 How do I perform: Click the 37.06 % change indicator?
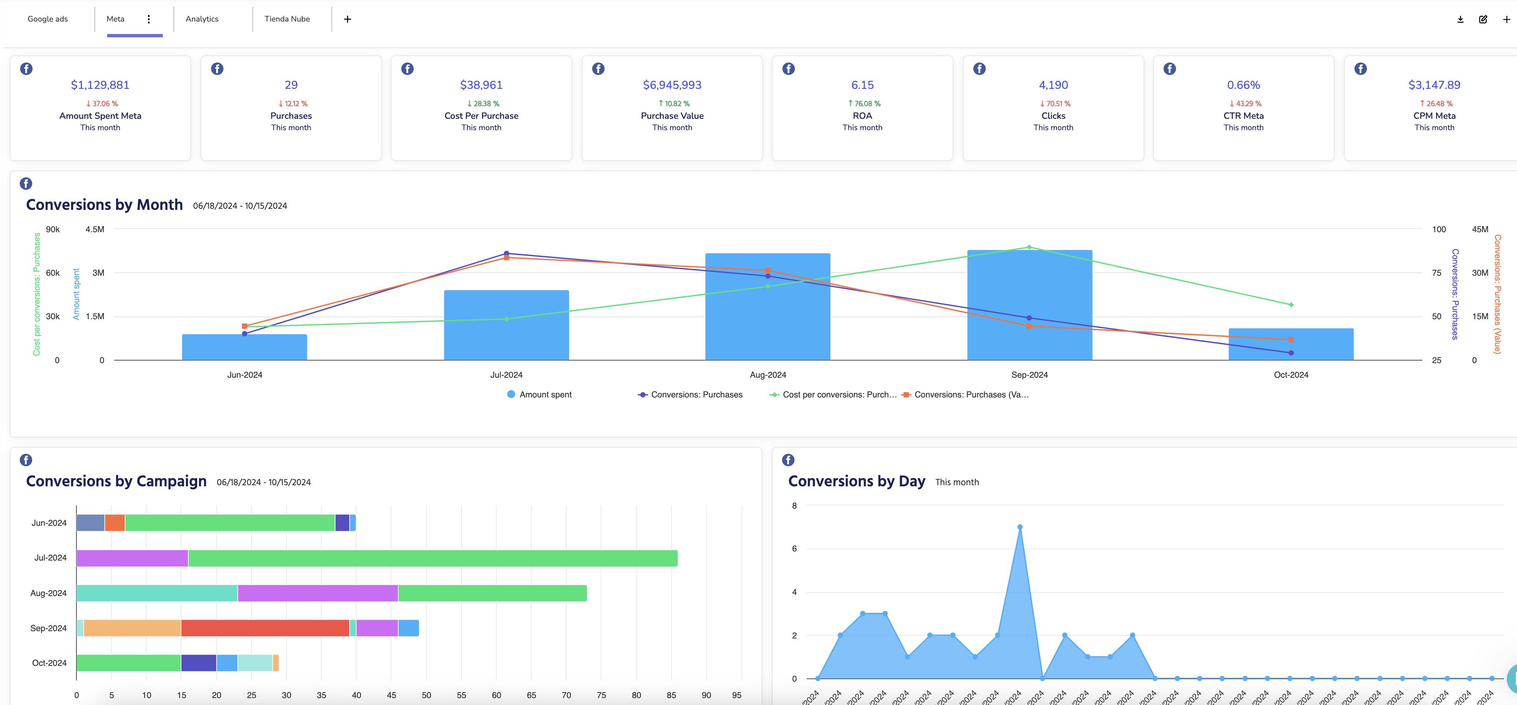102,103
